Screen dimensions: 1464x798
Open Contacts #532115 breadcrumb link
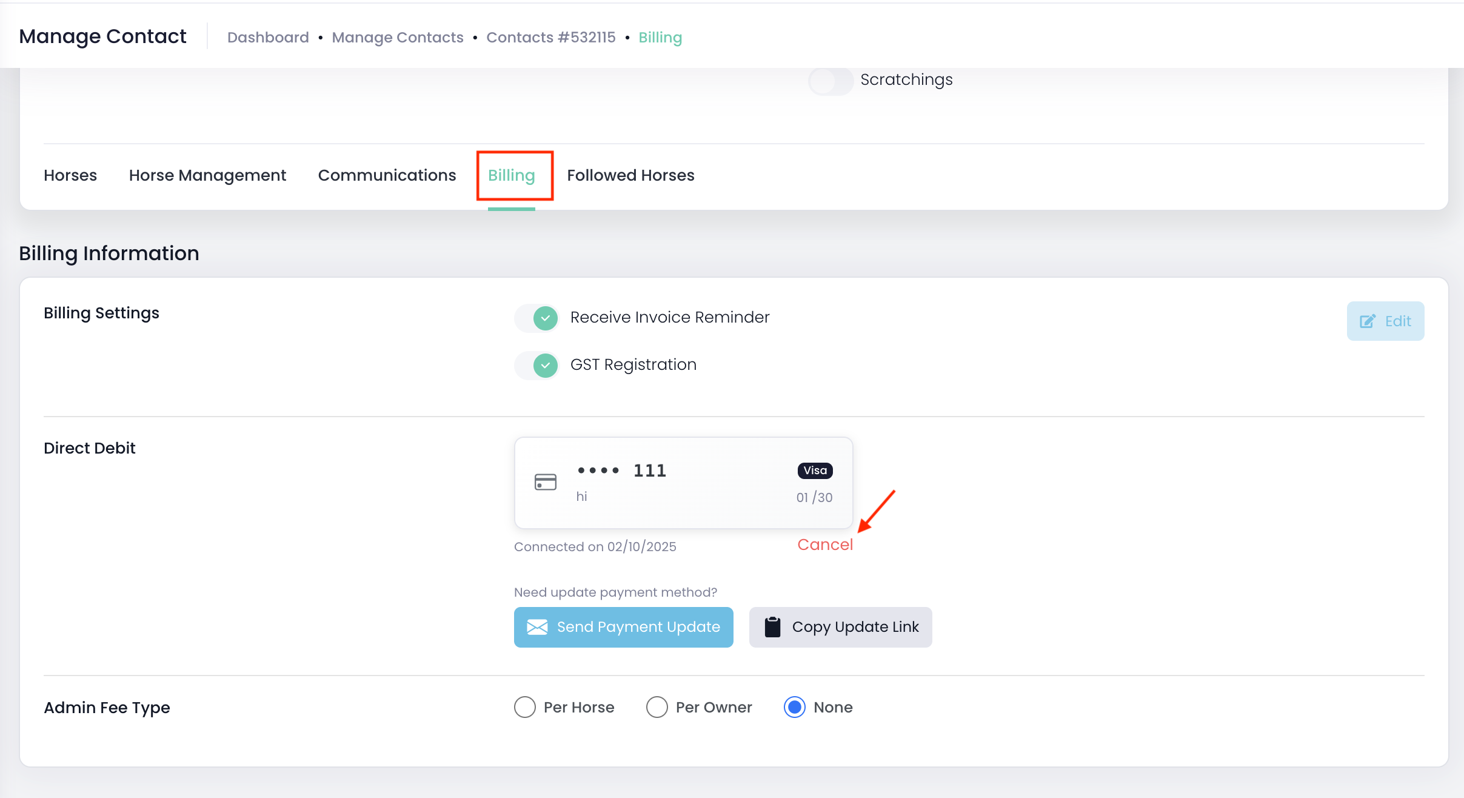click(550, 38)
